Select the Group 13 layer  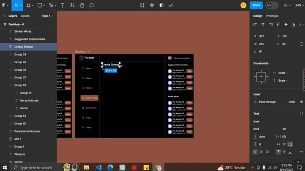point(29,85)
